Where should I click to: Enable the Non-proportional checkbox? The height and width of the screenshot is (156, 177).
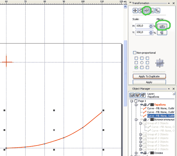click(x=134, y=53)
